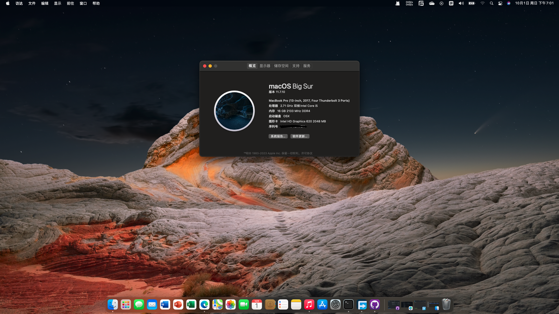Viewport: 559px width, 314px height.
Task: Open Excel from the Dock
Action: [191, 304]
